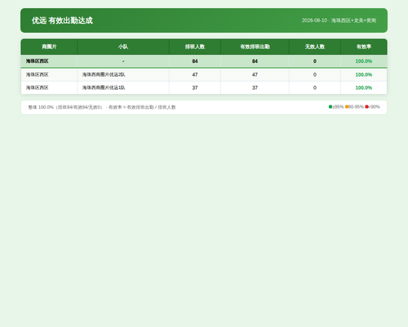408x327 pixels.
Task: Select bold "海珠区西区" in summary row
Action: click(x=38, y=61)
